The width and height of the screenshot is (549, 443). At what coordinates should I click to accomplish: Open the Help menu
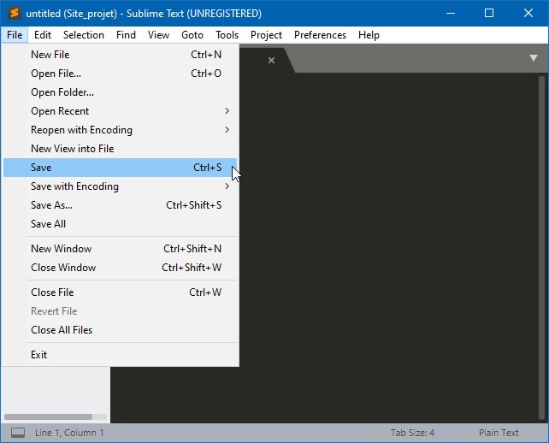[369, 35]
